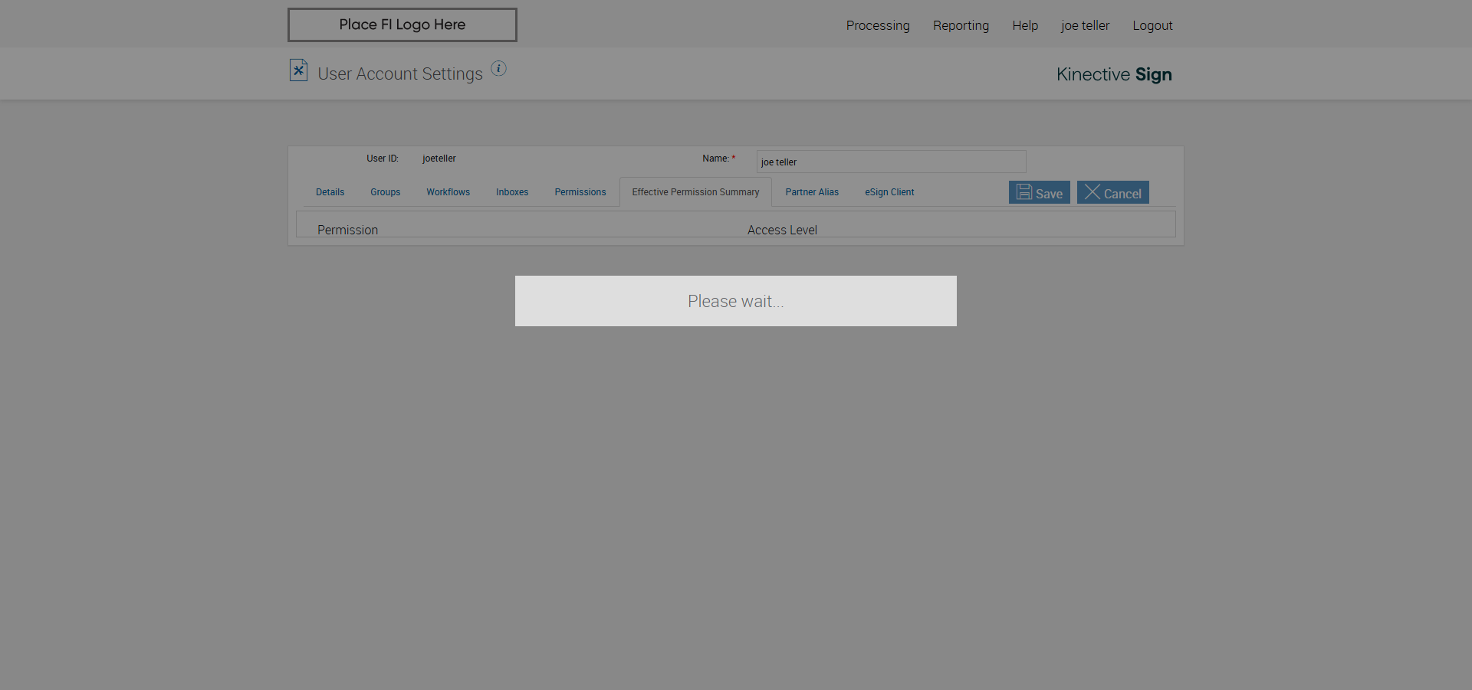
Task: Go to the eSign Client tab
Action: coord(889,192)
